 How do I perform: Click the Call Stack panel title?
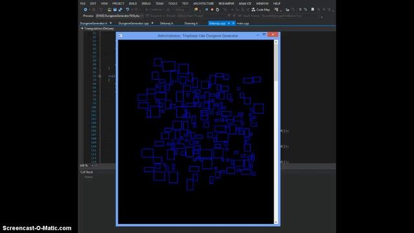tap(87, 172)
